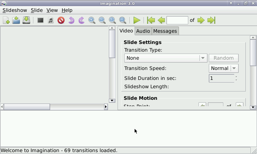Go to the first slide

tap(151, 20)
